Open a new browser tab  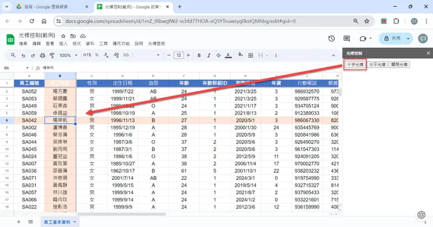180,6
